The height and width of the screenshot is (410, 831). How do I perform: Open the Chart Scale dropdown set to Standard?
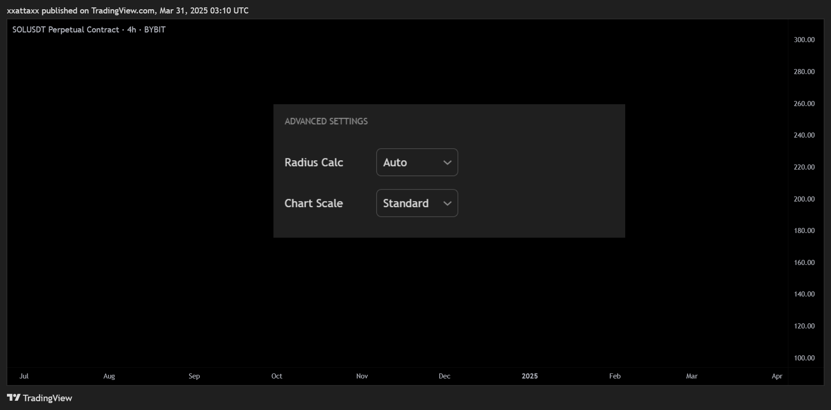tap(417, 203)
